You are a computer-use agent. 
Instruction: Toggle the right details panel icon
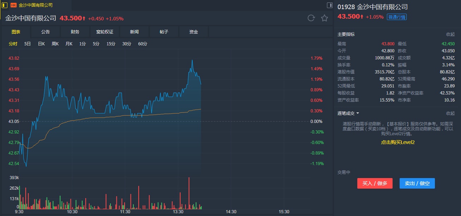click(x=330, y=5)
